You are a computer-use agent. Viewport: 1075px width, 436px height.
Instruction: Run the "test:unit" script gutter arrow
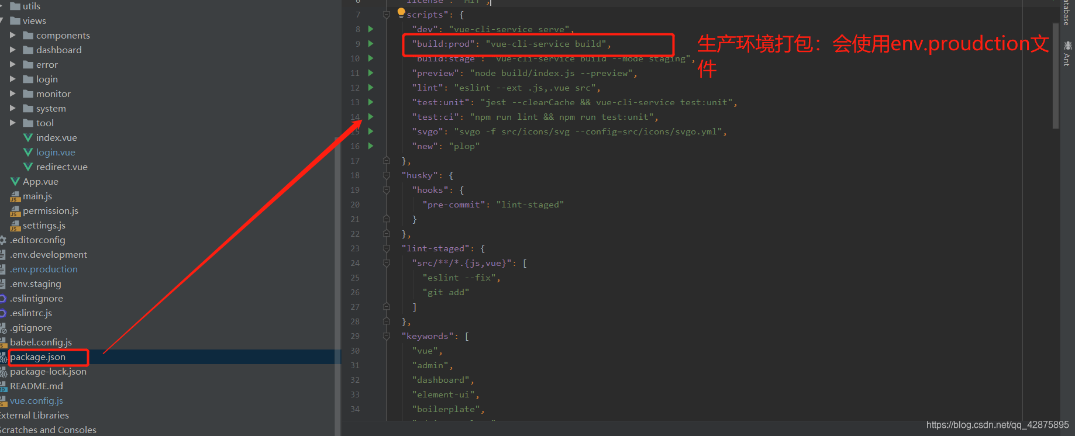(x=371, y=102)
